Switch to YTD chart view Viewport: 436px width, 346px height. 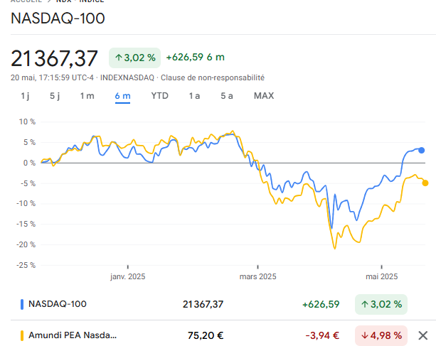pyautogui.click(x=159, y=96)
